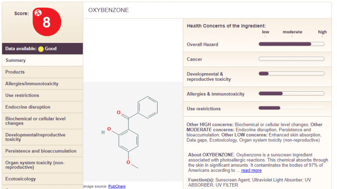
Task: Open Developmental/reproductive toxicity sidebar item
Action: tap(35, 137)
